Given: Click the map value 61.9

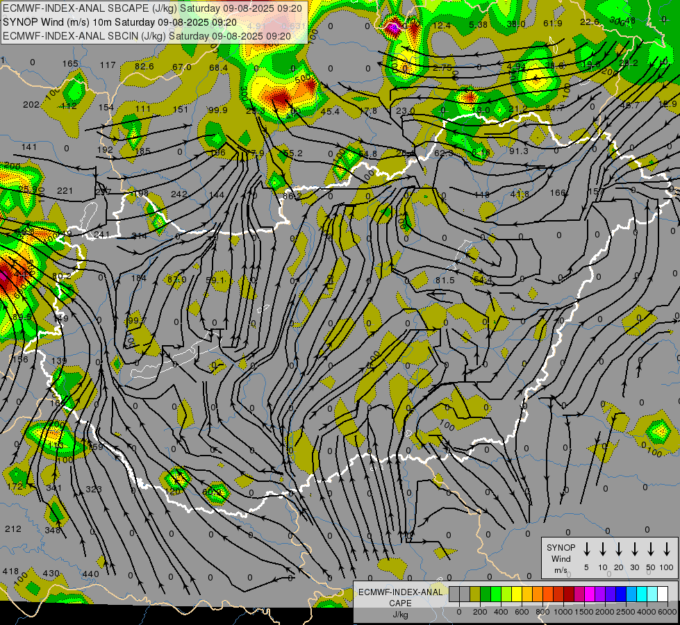Looking at the screenshot, I should coord(552,24).
